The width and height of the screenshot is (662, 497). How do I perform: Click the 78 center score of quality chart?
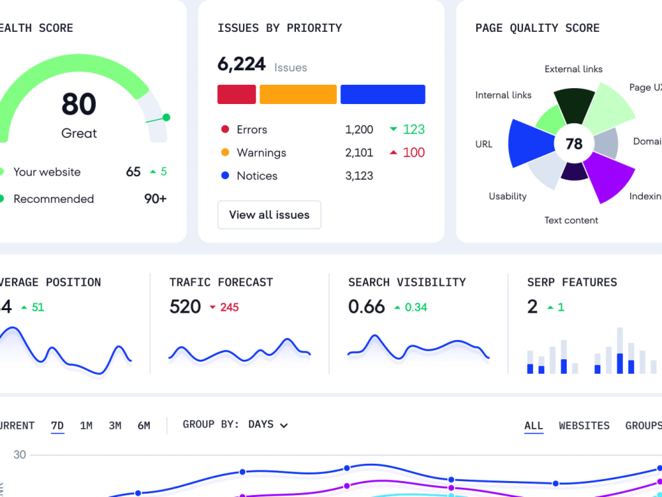[x=574, y=144]
